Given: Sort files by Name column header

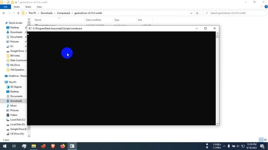Looking at the screenshot, I should pyautogui.click(x=38, y=20).
